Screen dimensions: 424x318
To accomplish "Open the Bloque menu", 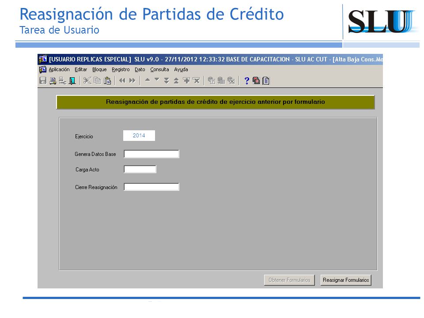I will click(99, 69).
